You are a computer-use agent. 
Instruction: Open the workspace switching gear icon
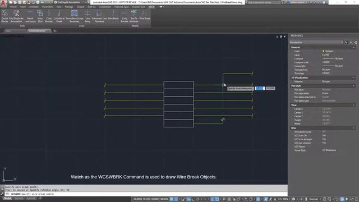(294, 199)
